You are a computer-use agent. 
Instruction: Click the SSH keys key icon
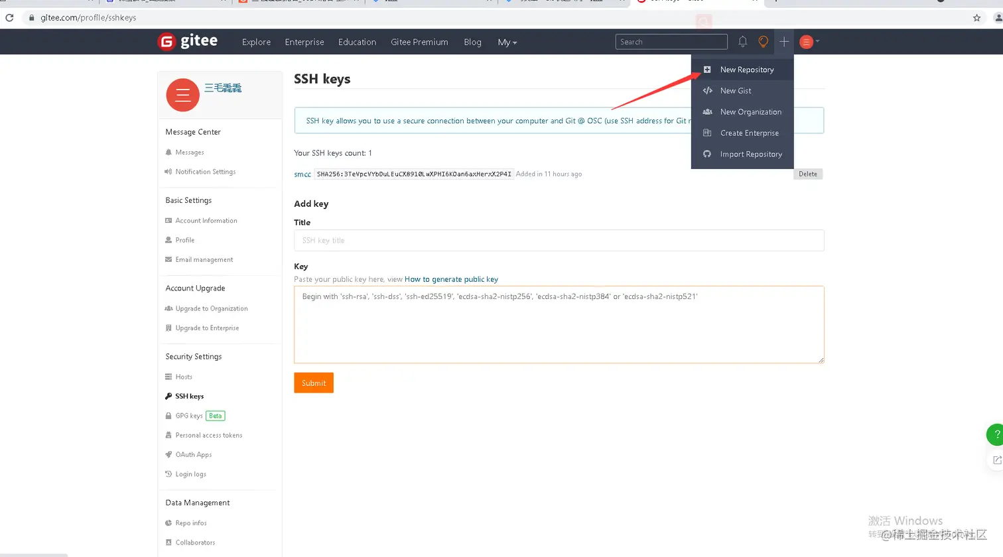(168, 396)
